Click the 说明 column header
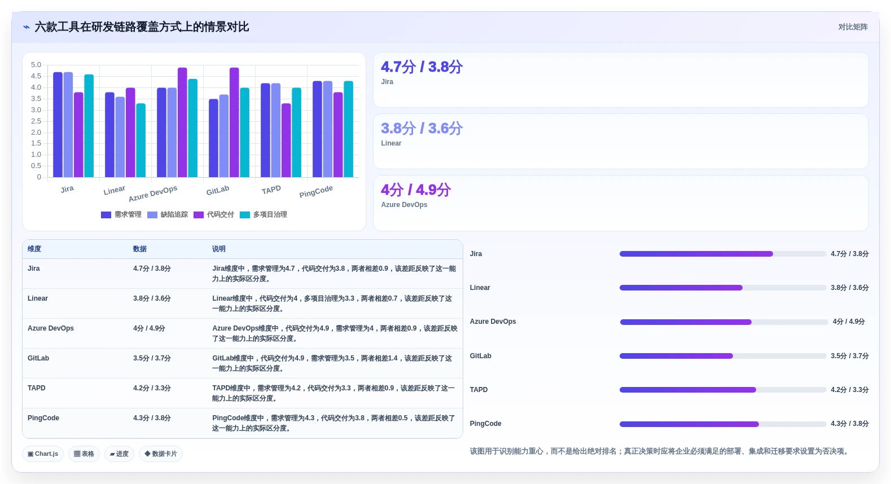The image size is (891, 484). tap(219, 249)
